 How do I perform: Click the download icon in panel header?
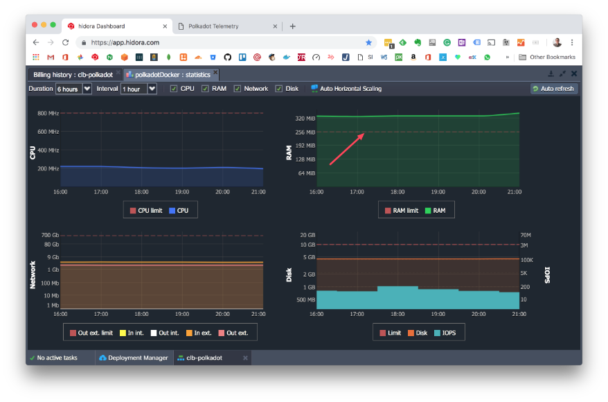click(x=551, y=73)
